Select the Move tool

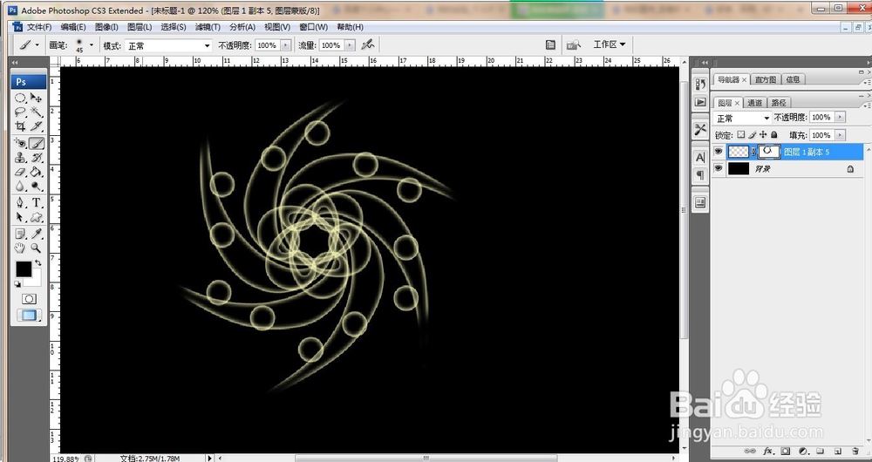37,98
